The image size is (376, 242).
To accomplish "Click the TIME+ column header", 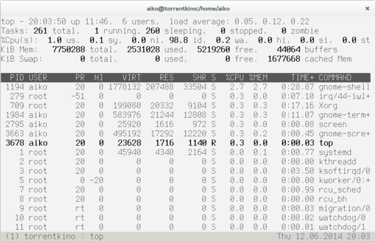I will click(x=303, y=78).
